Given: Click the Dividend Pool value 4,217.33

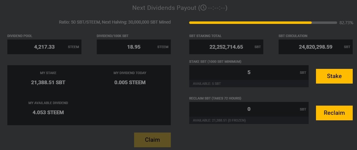Looking at the screenshot, I should tap(44, 47).
